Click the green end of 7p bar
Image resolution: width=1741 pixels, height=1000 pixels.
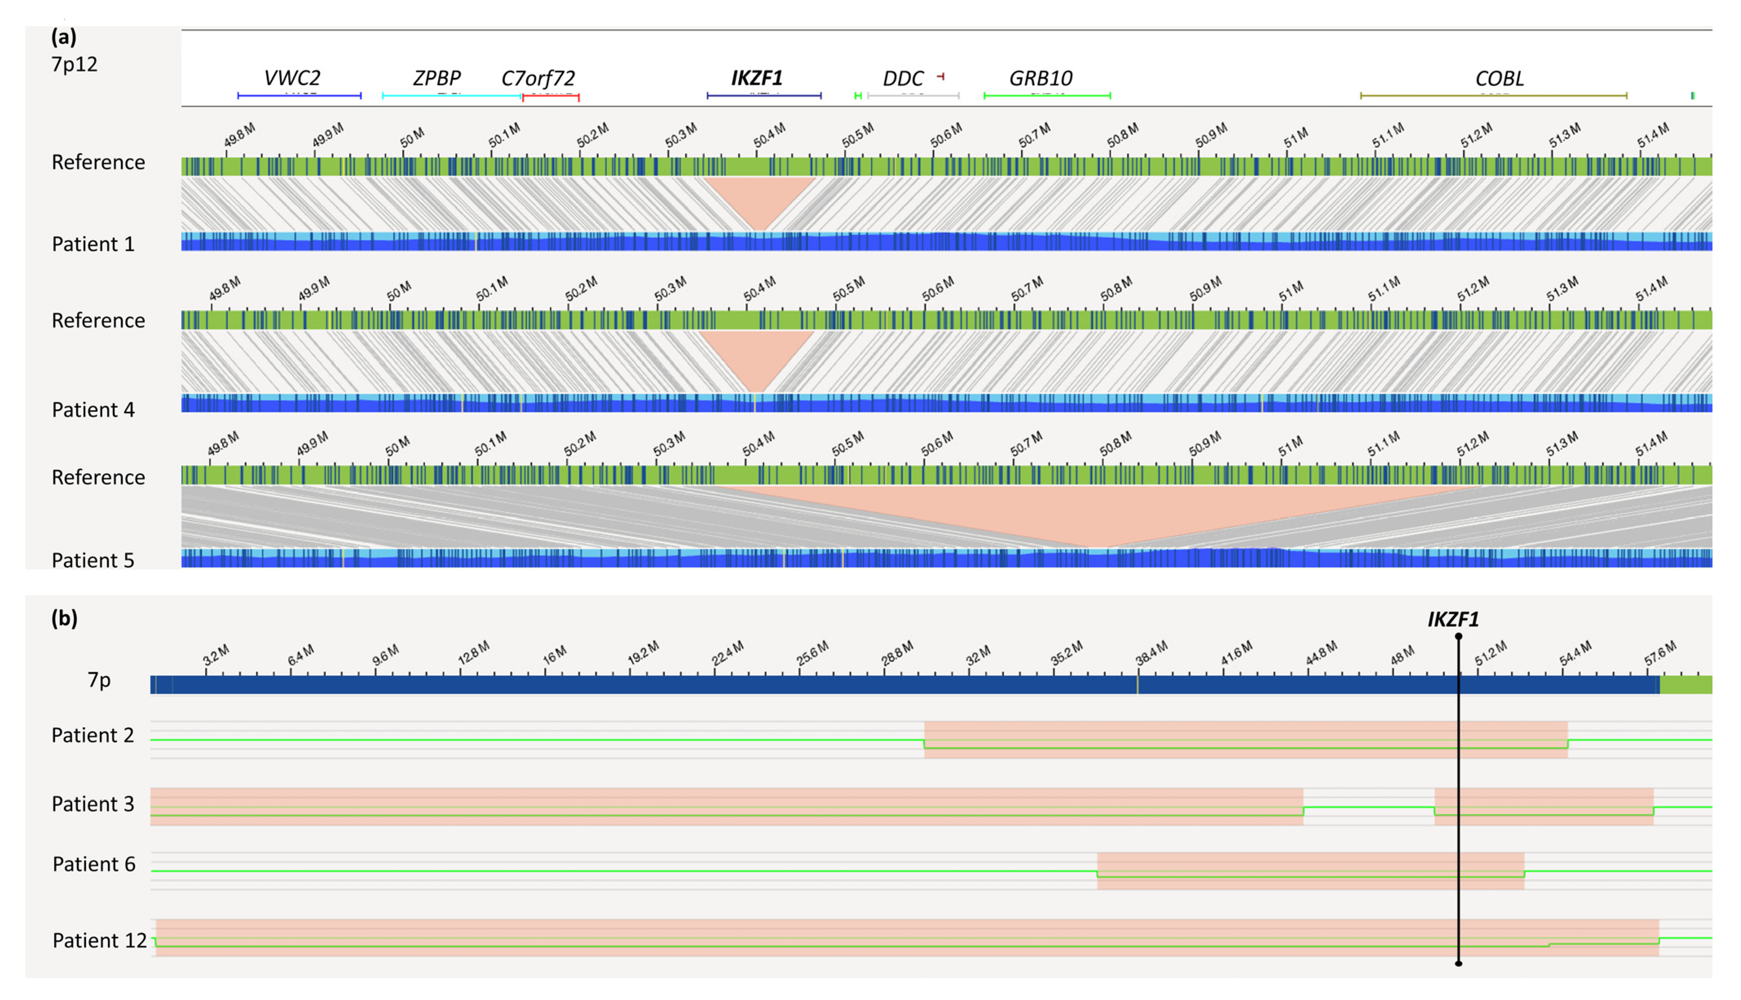1685,684
